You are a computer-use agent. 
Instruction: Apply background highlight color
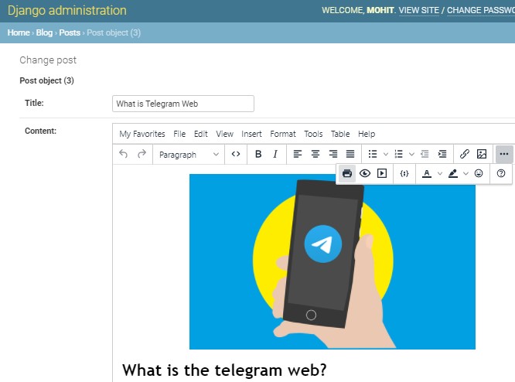pos(453,173)
